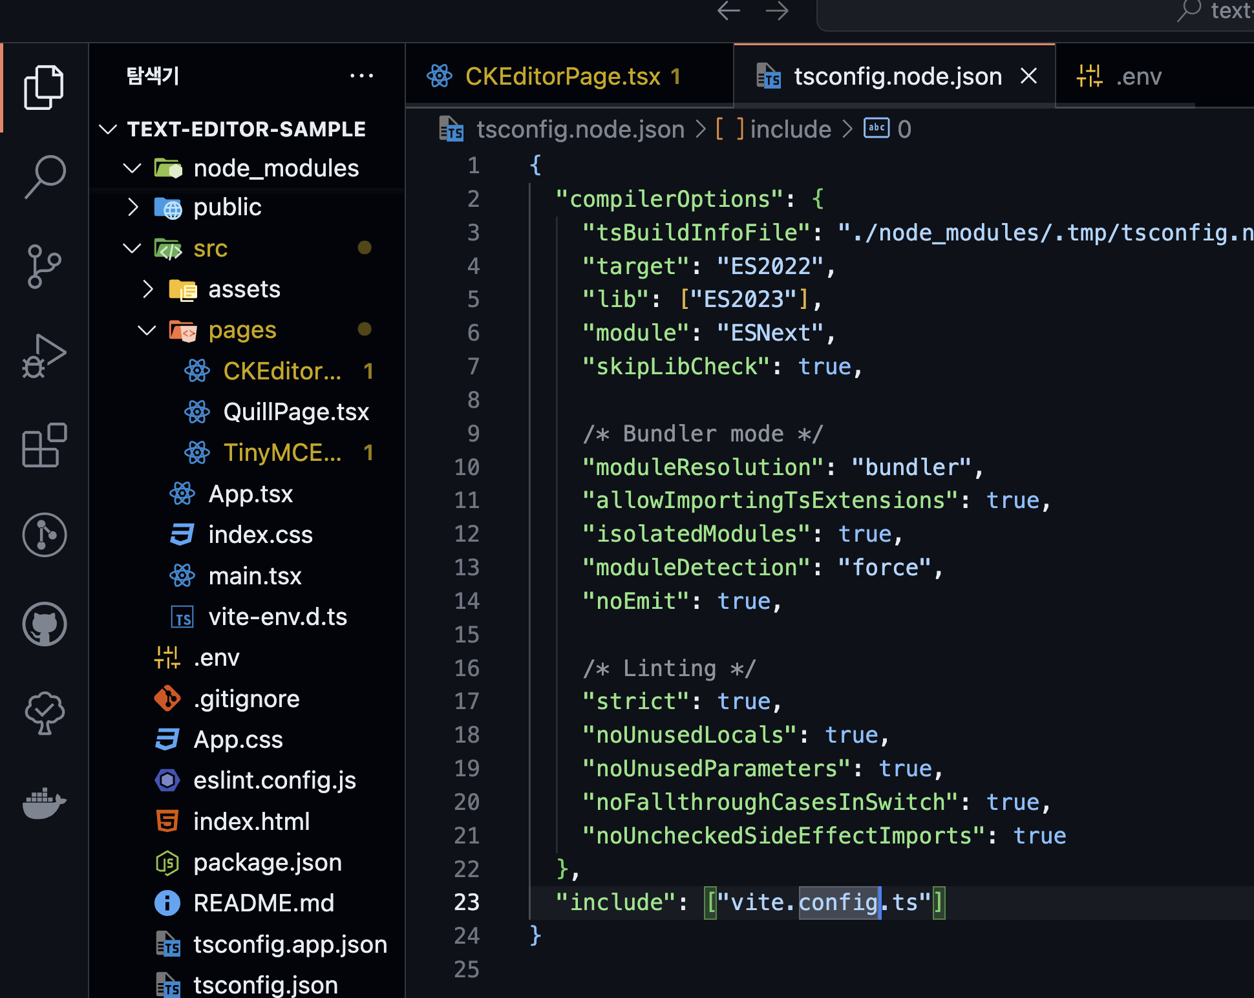The image size is (1254, 998).
Task: Open the Extensions view
Action: click(44, 445)
